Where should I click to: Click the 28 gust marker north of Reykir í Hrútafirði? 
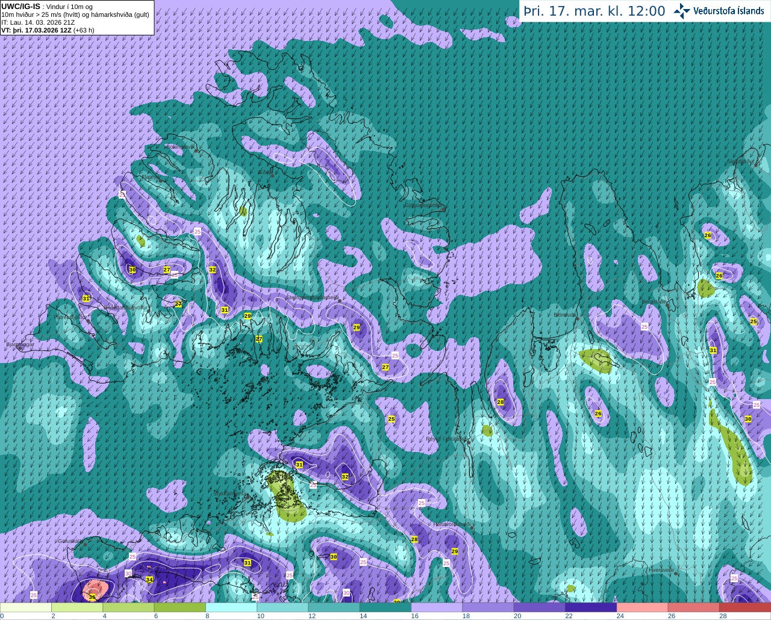pos(501,402)
